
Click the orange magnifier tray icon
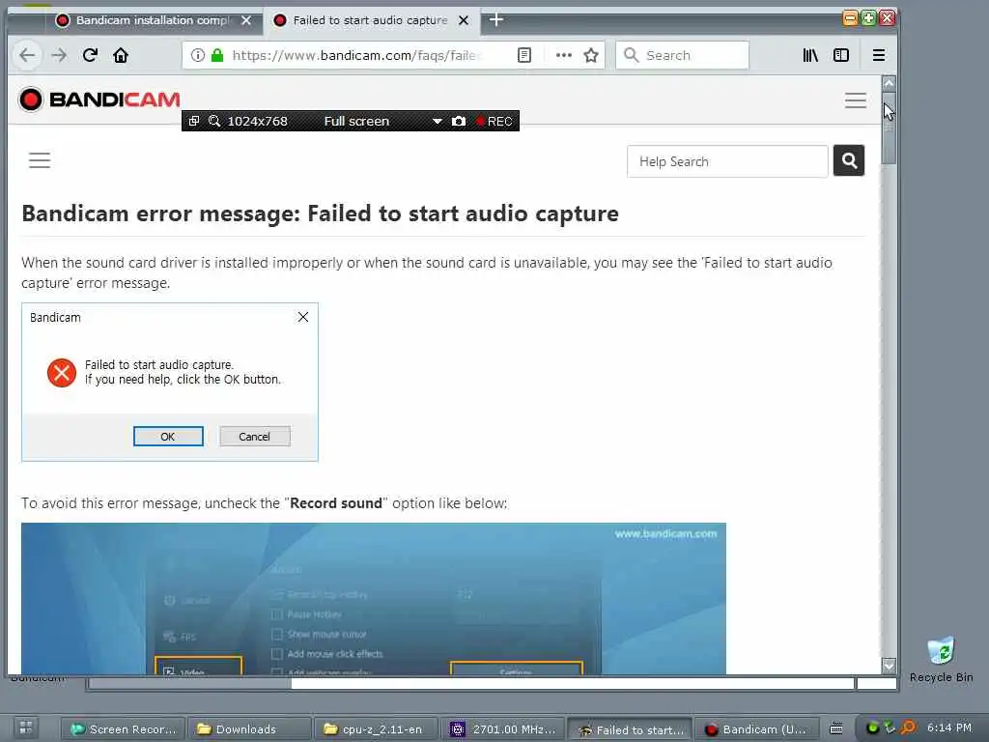pyautogui.click(x=908, y=728)
